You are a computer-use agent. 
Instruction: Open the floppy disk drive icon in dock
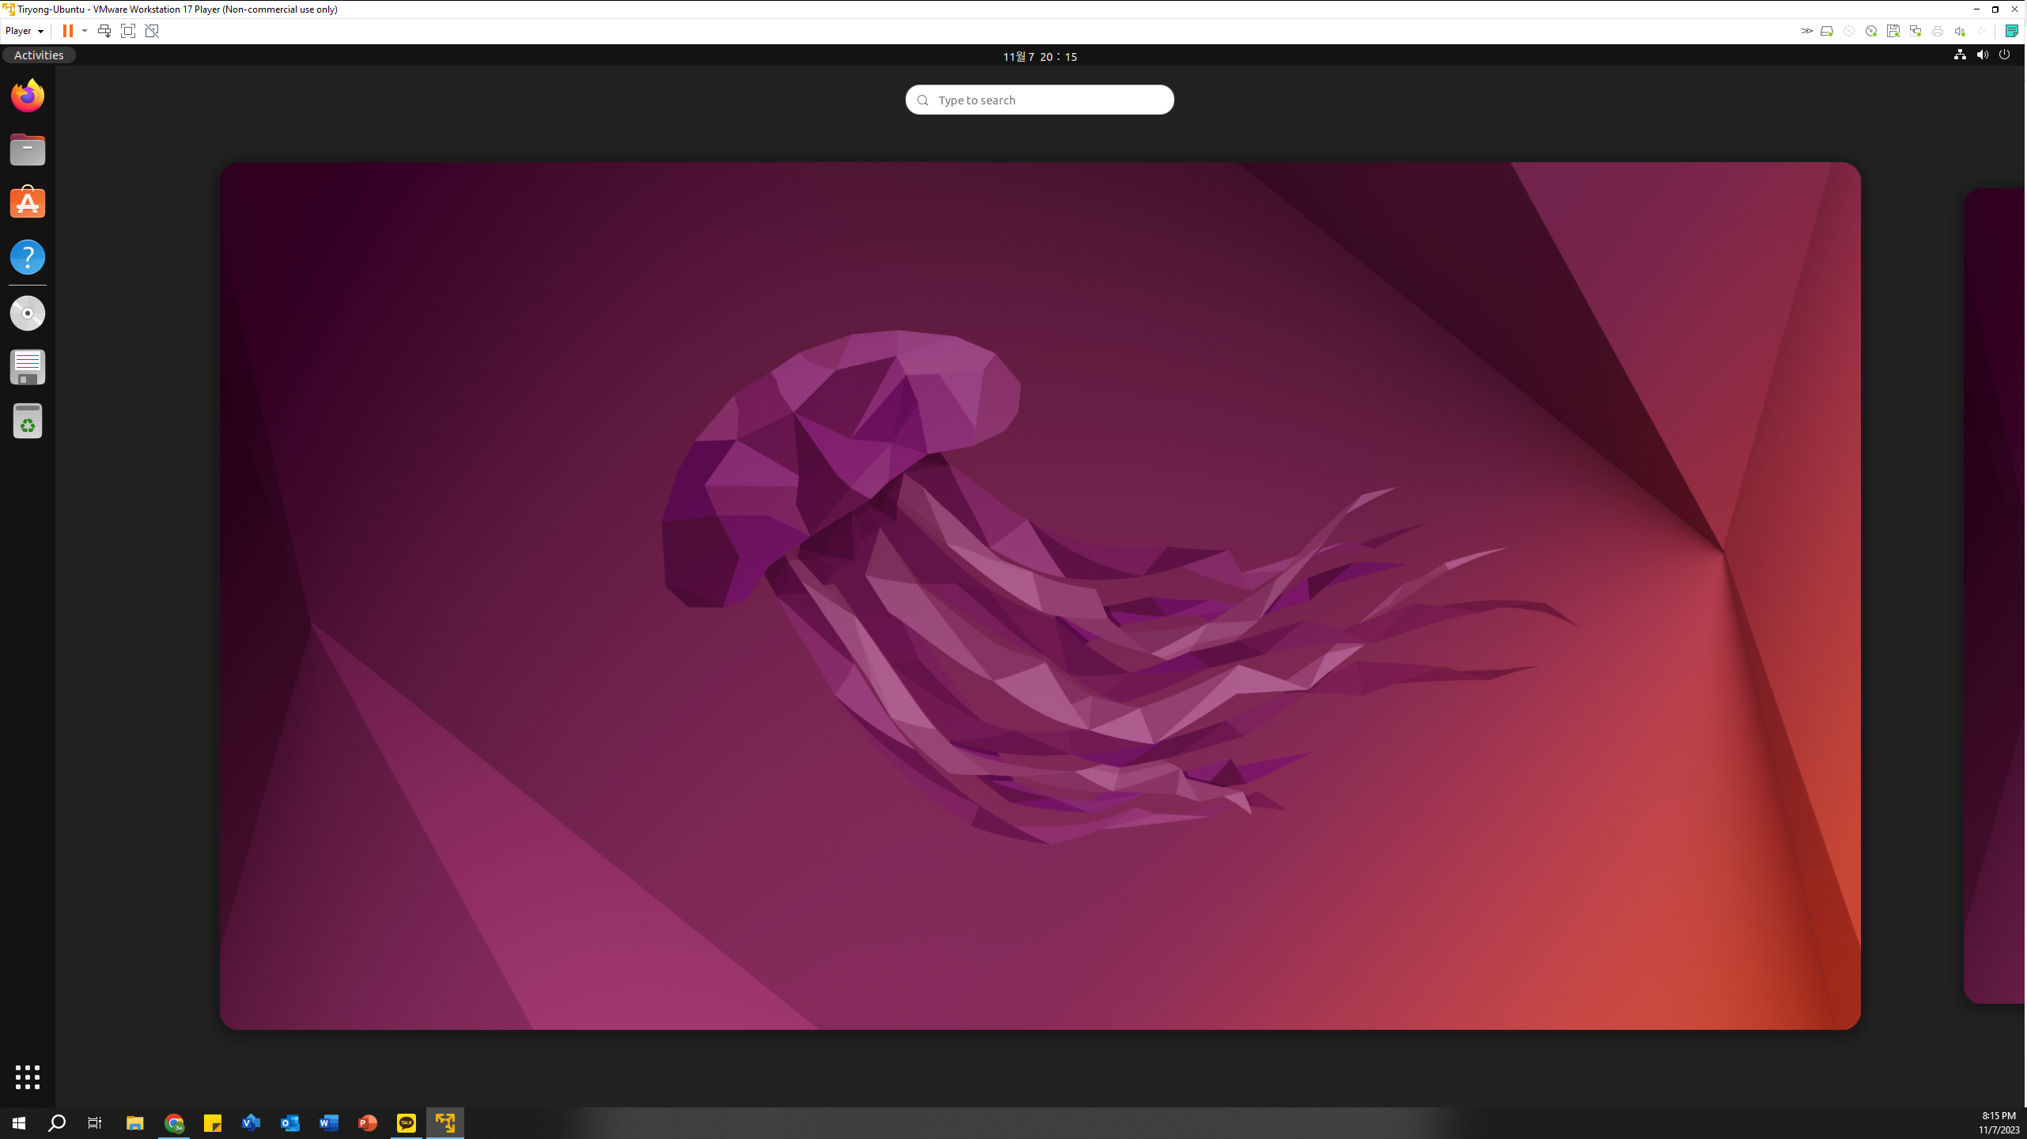28,367
